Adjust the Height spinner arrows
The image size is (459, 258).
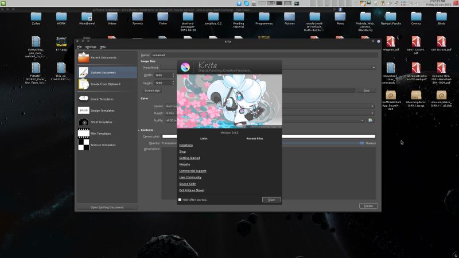pos(173,83)
